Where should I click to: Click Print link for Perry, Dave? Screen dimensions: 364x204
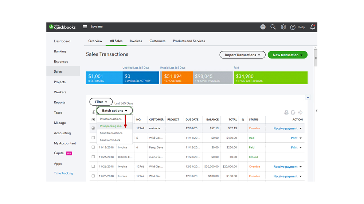tap(294, 148)
